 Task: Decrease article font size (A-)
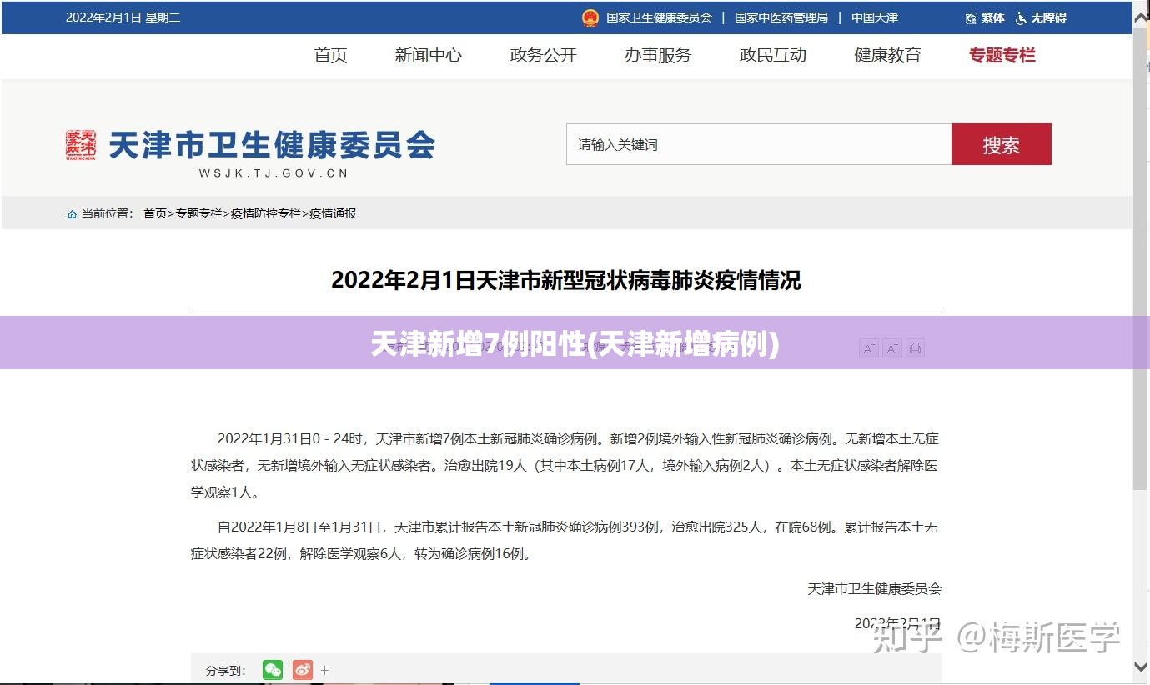[x=869, y=348]
